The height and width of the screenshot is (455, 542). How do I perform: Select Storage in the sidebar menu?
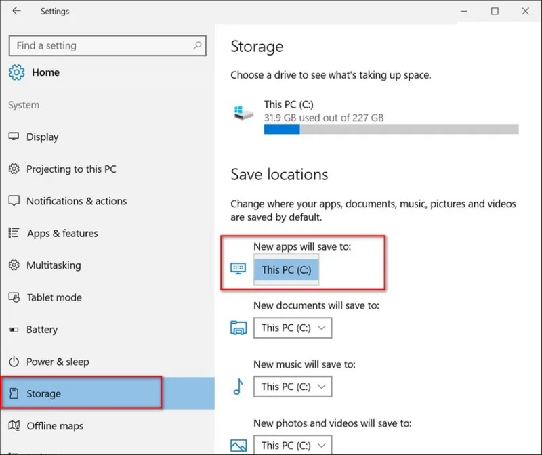click(x=43, y=394)
